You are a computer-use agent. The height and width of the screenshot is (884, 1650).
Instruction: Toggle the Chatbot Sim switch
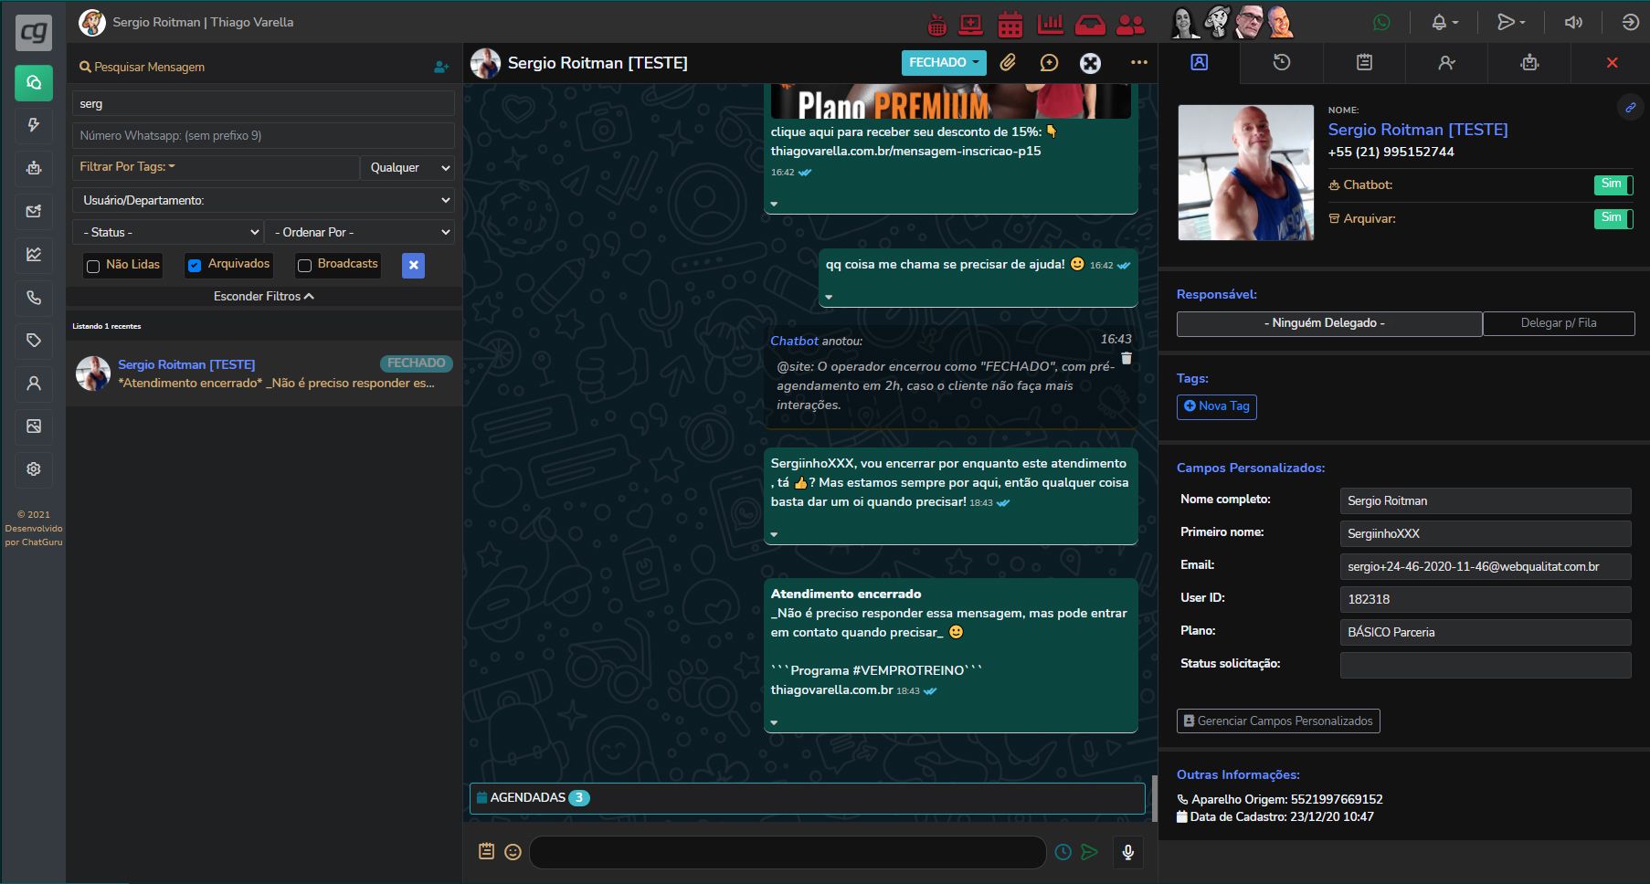pos(1613,185)
